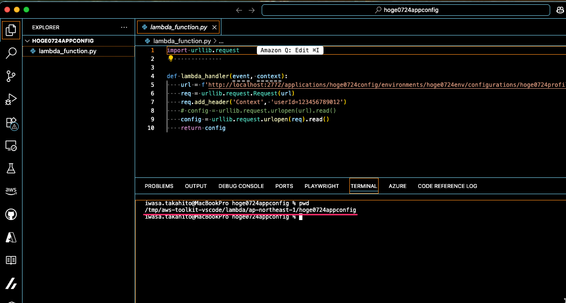This screenshot has width=566, height=303.
Task: Click "urllib.request.Request(url)" on line 6
Action: pyautogui.click(x=248, y=93)
